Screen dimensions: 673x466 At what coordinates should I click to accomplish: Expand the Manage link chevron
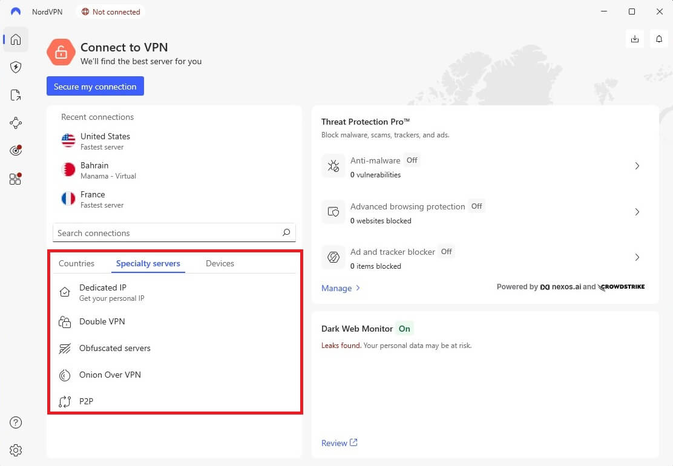point(357,288)
